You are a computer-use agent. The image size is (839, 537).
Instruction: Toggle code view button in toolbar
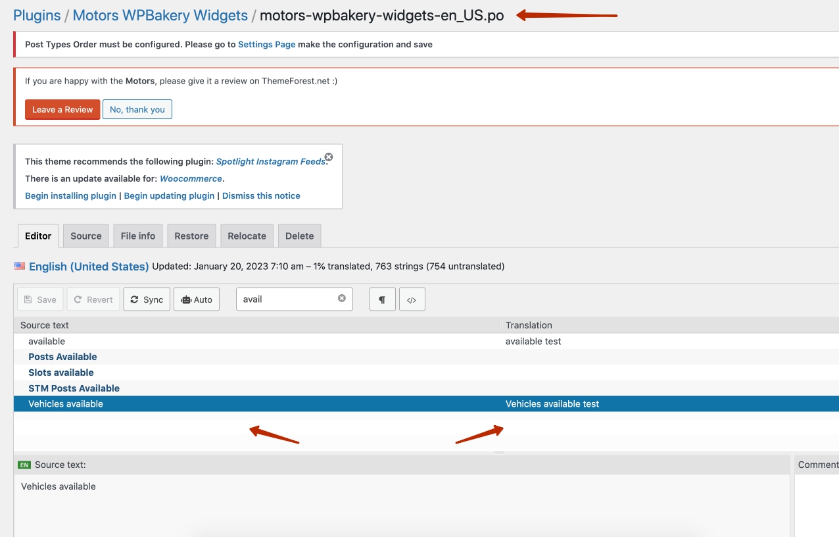pyautogui.click(x=412, y=299)
